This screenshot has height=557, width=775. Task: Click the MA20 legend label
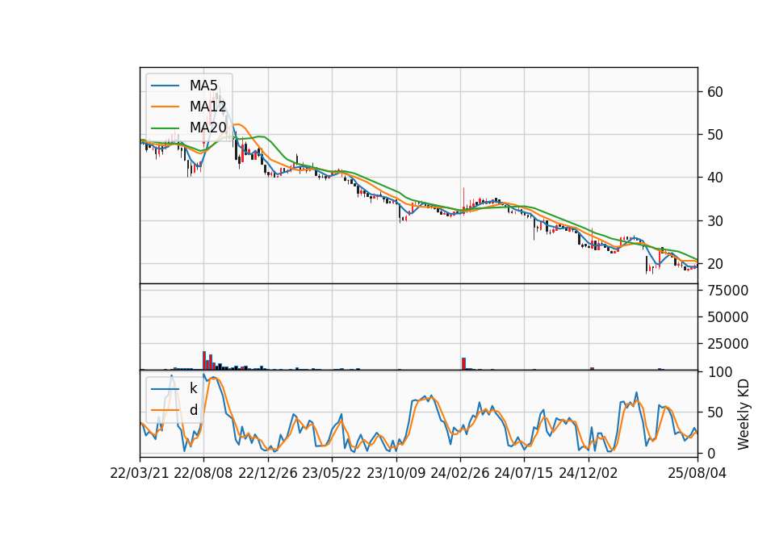pyautogui.click(x=208, y=128)
